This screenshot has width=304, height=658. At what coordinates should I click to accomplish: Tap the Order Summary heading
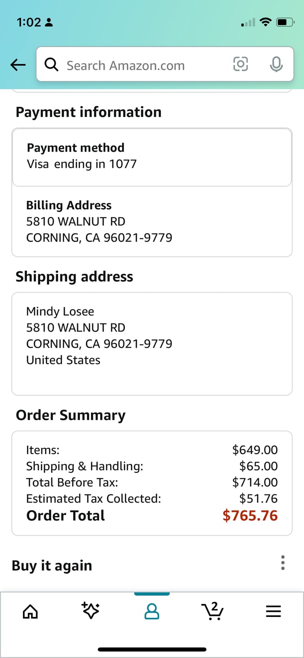pos(70,415)
